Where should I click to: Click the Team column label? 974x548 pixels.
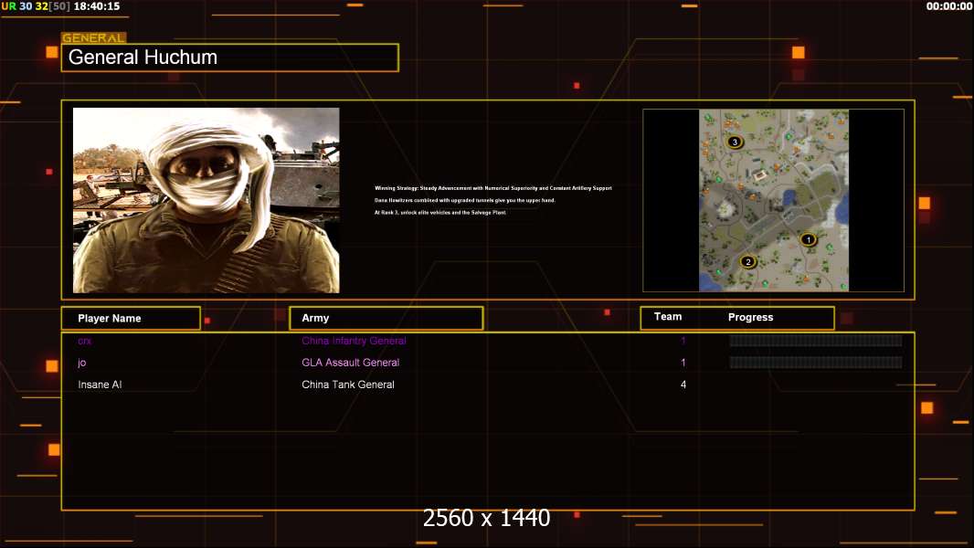(668, 317)
